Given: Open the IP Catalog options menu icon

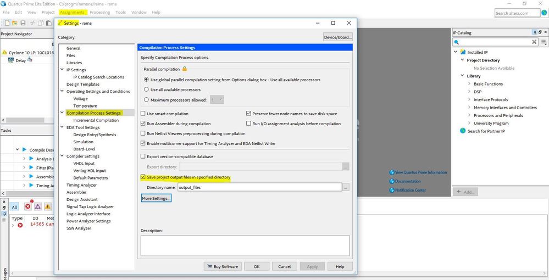Looking at the screenshot, I should 544,42.
